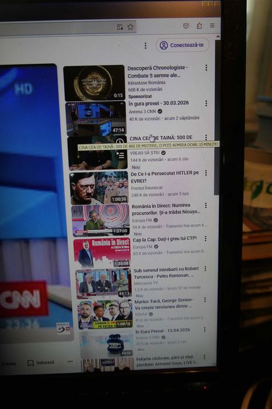
Task: Open YouTube settings three-dot menu near Conectează-te
Action: [x=145, y=46]
